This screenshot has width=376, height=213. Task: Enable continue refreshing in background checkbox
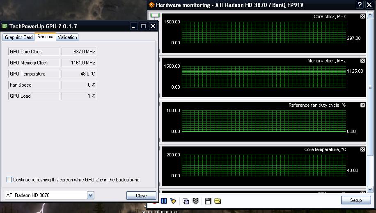pos(9,179)
